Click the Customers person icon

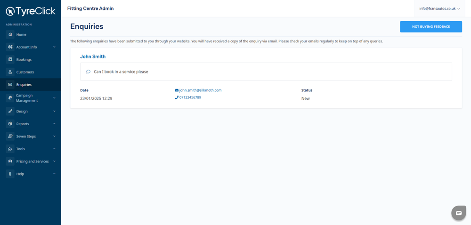(x=10, y=72)
